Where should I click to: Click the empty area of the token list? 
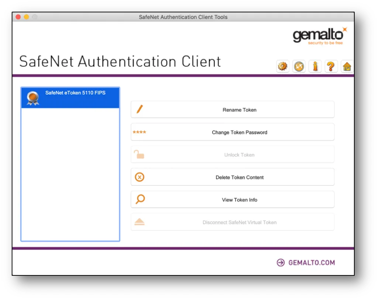(x=70, y=173)
